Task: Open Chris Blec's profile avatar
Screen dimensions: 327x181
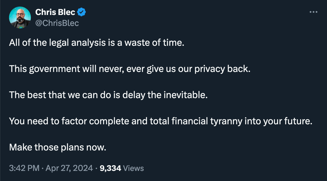Action: 20,17
